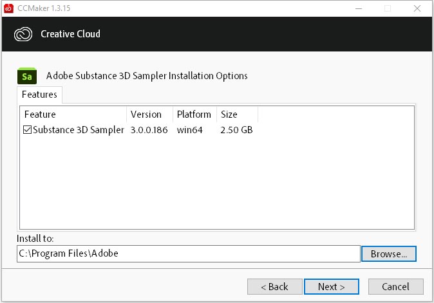
Task: Minimize the CCMaker window
Action: pos(359,8)
